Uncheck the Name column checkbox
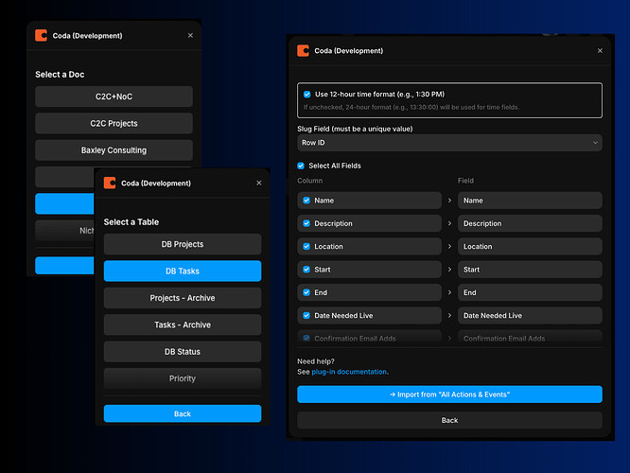 (x=306, y=201)
